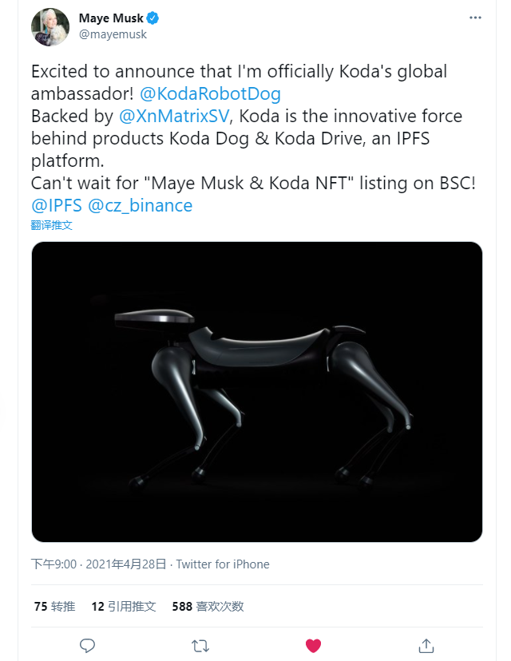Toggle the red heart like icon
This screenshot has width=511, height=661.
click(x=313, y=645)
